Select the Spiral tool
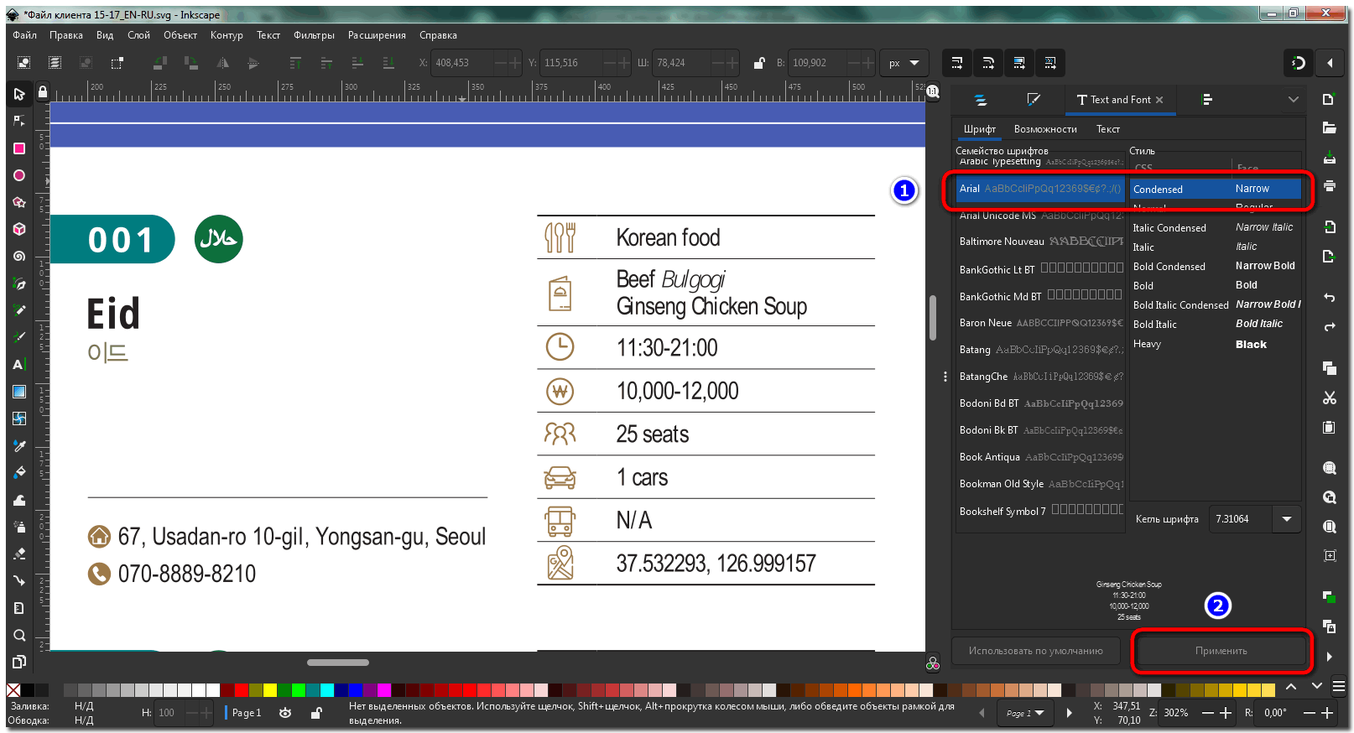 coord(18,256)
